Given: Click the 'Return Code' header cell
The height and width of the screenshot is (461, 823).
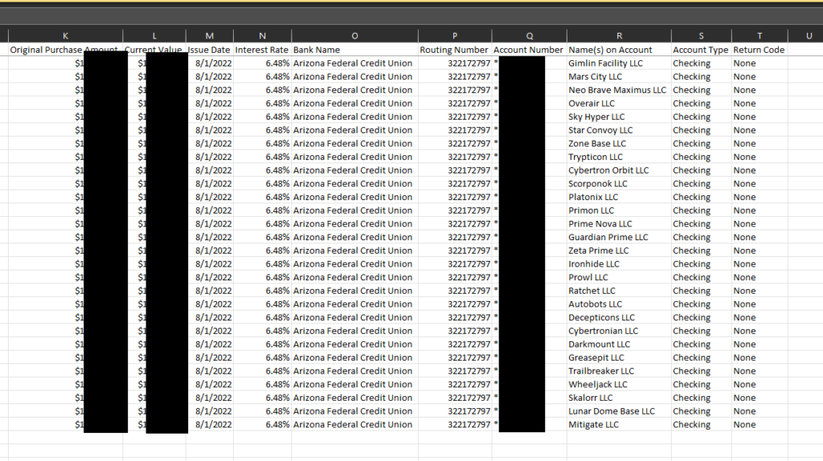Looking at the screenshot, I should (759, 50).
